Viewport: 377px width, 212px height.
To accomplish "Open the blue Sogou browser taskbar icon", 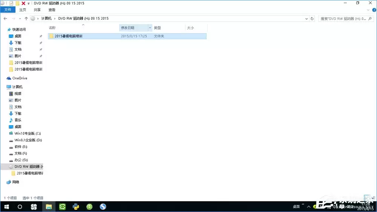I will [x=103, y=207].
